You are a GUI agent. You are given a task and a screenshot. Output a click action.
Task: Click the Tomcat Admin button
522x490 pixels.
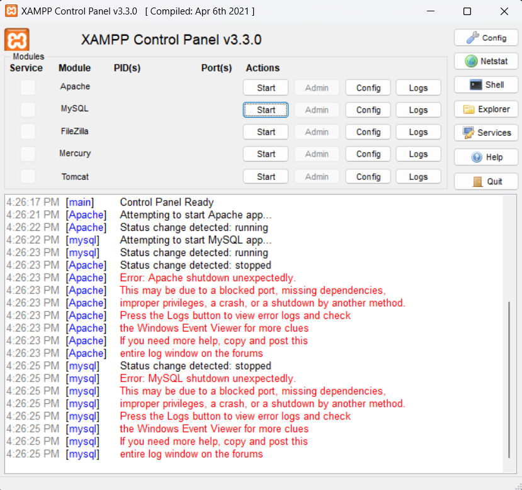[x=317, y=177]
